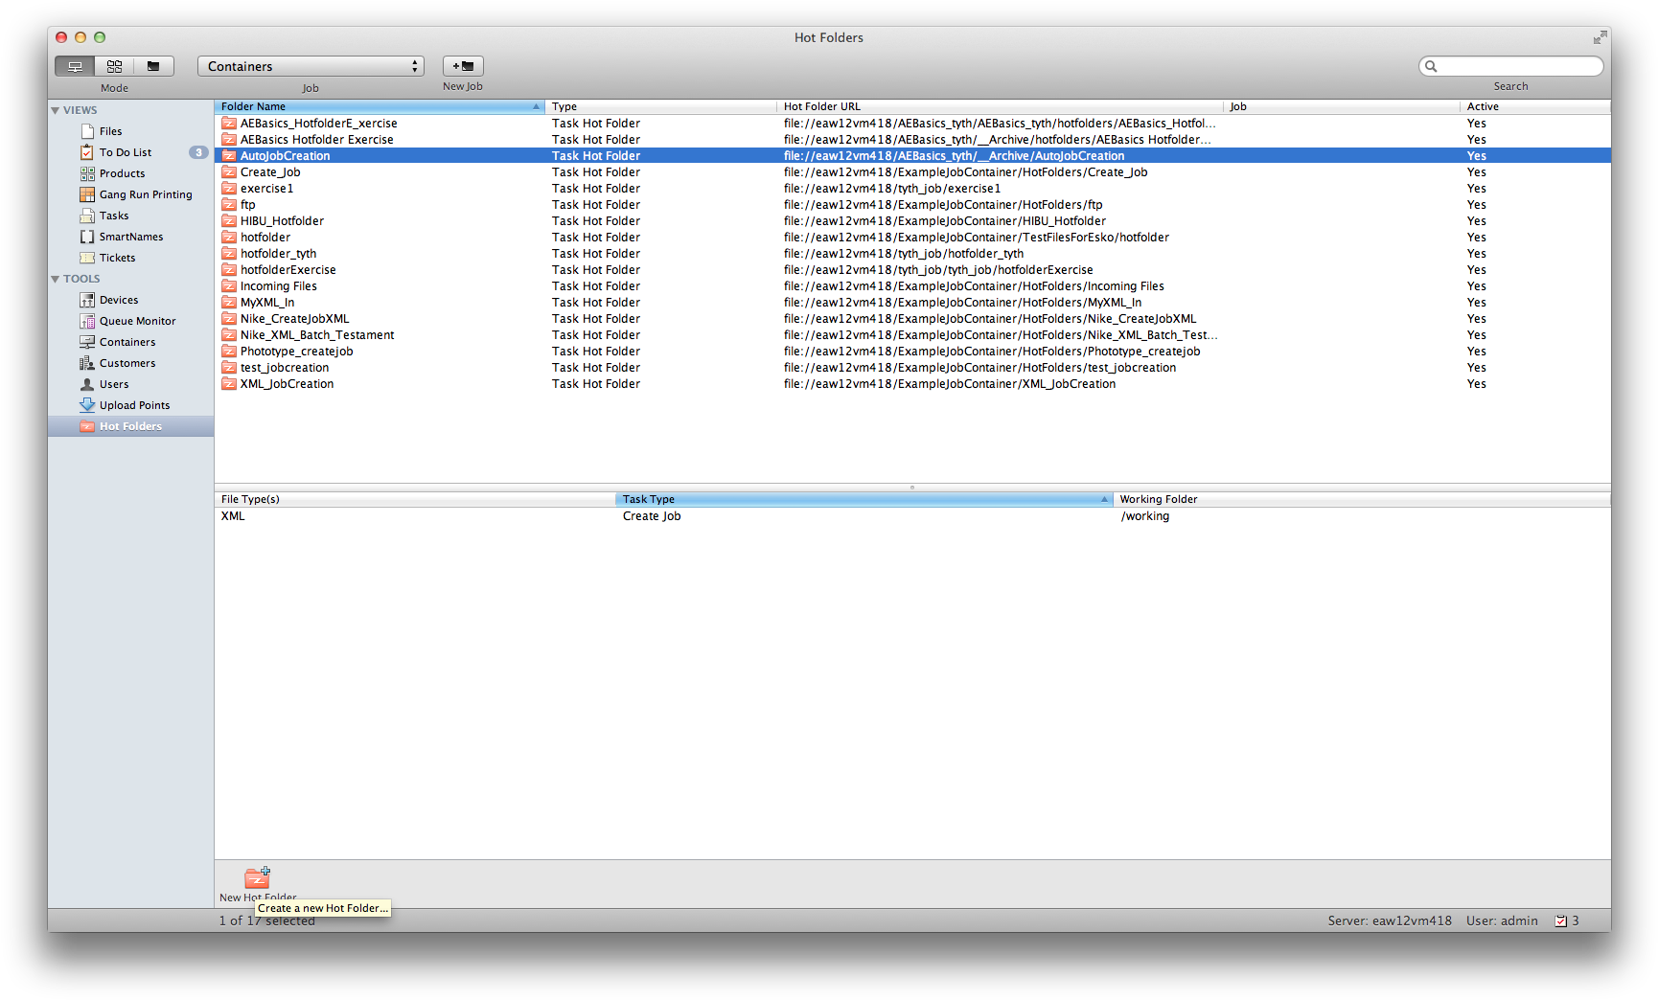Collapse the VIEWS sidebar section
This screenshot has height=1000, width=1658.
click(56, 110)
